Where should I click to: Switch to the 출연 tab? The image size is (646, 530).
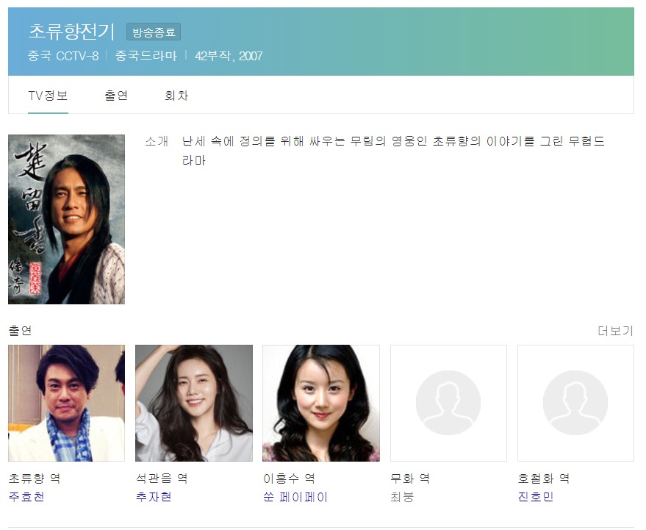(116, 96)
